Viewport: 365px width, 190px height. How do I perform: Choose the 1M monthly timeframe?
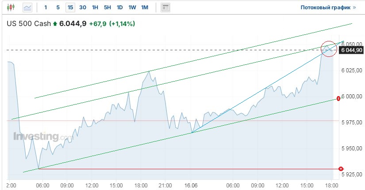click(x=145, y=7)
